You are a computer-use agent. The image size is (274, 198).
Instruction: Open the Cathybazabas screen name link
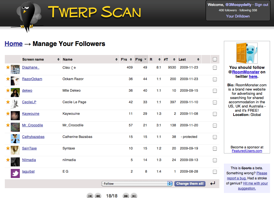pos(33,137)
